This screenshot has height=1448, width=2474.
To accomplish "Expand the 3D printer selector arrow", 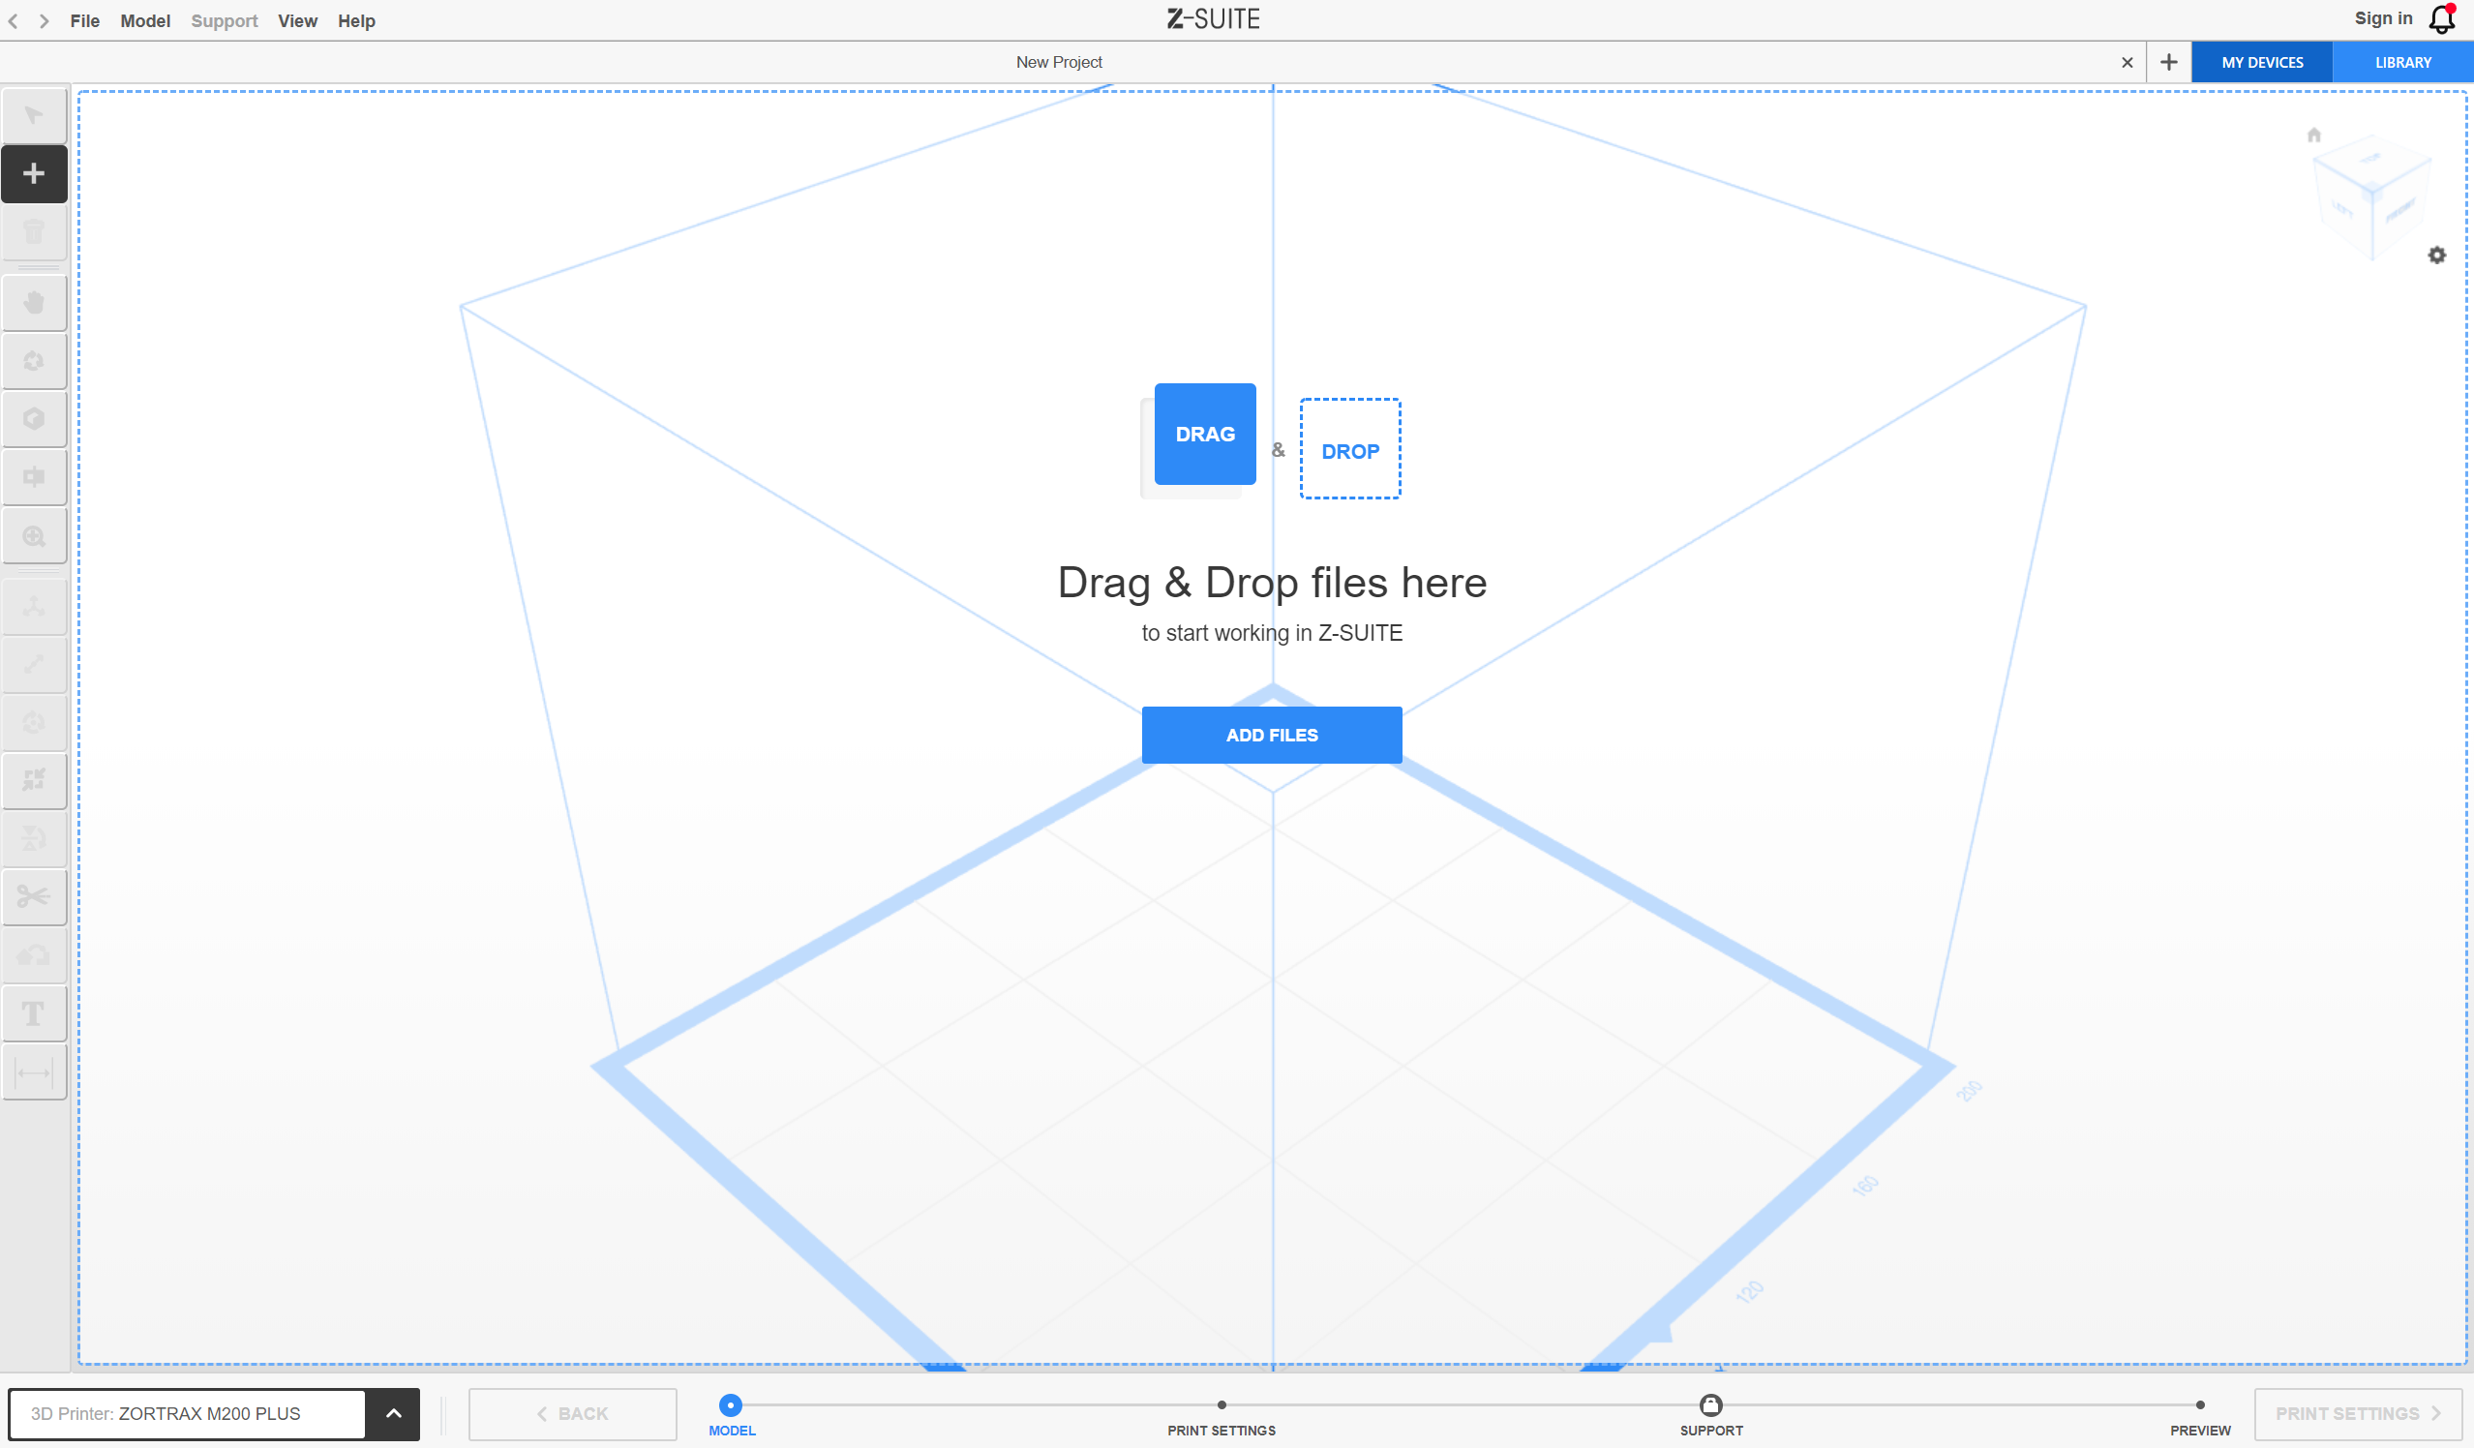I will pos(393,1414).
